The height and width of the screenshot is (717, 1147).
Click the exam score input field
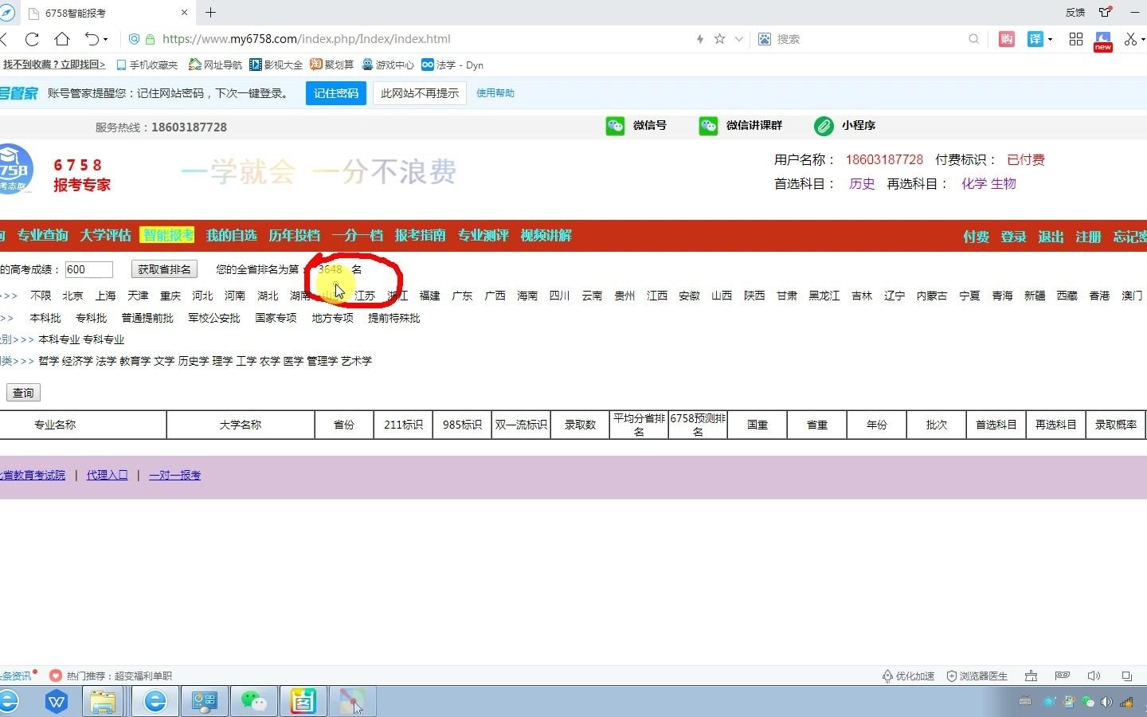[x=88, y=269]
